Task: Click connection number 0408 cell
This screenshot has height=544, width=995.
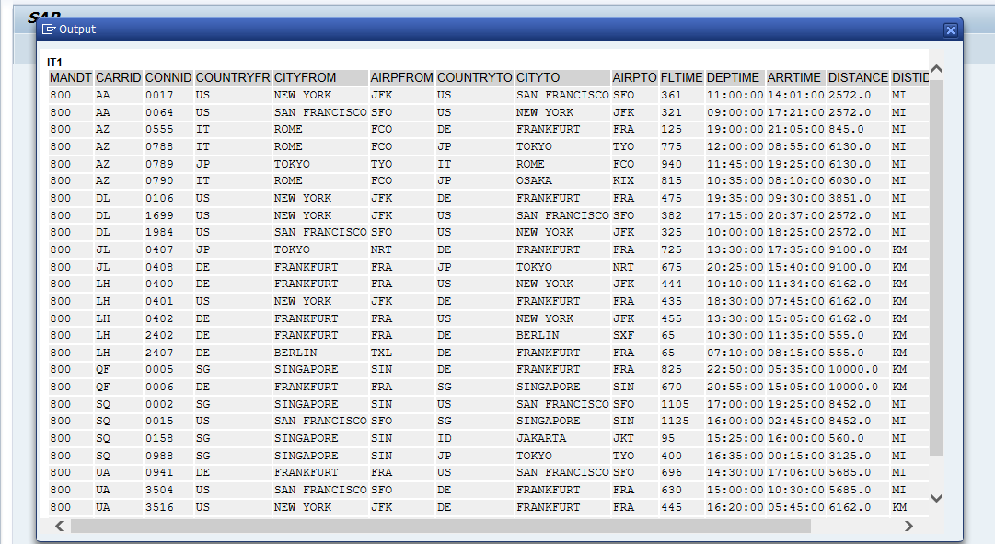Action: 168,267
